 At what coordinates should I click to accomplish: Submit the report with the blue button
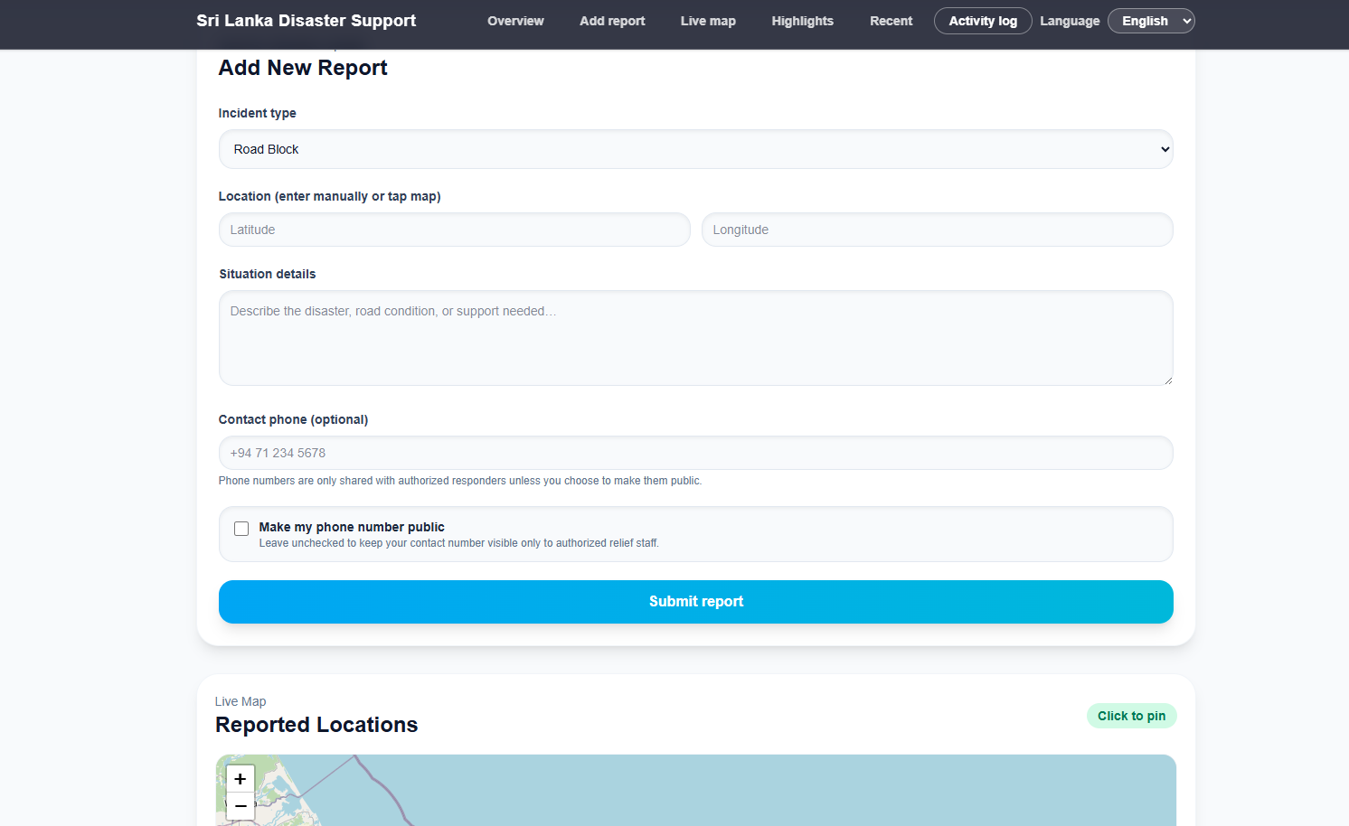pos(695,602)
